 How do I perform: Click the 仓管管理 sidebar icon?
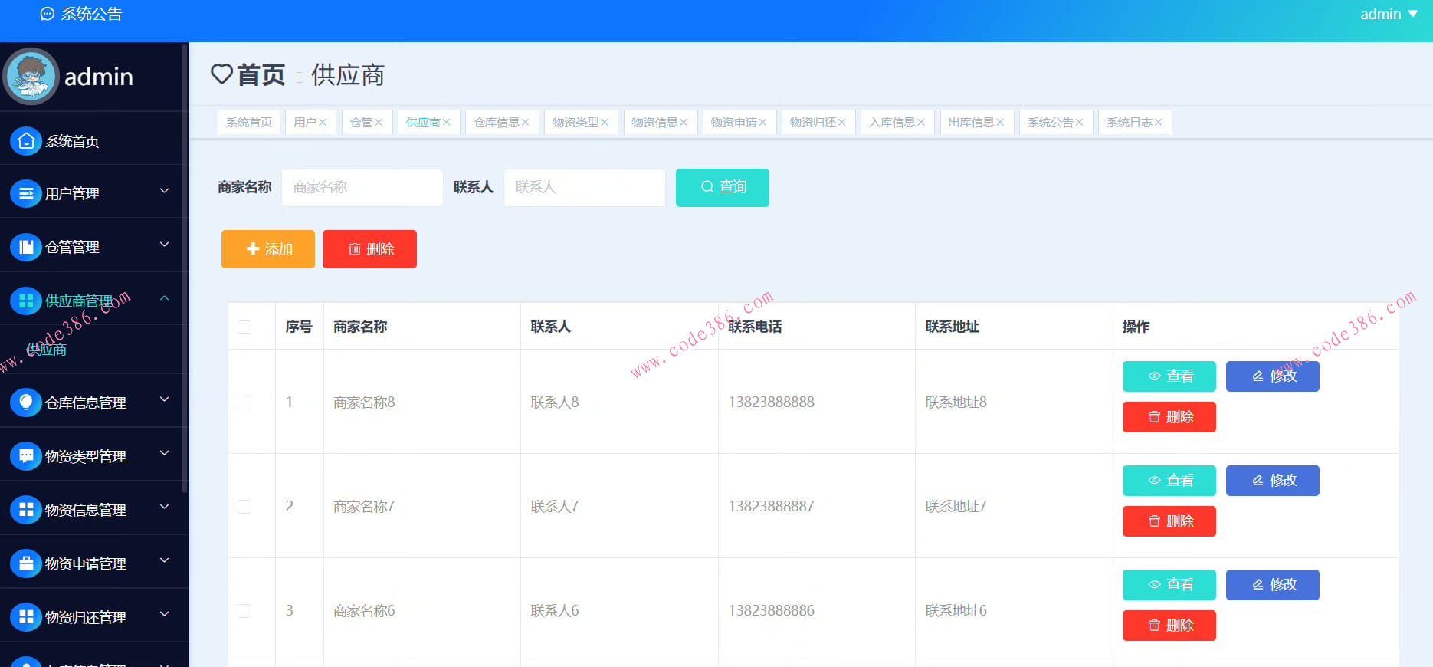(26, 247)
